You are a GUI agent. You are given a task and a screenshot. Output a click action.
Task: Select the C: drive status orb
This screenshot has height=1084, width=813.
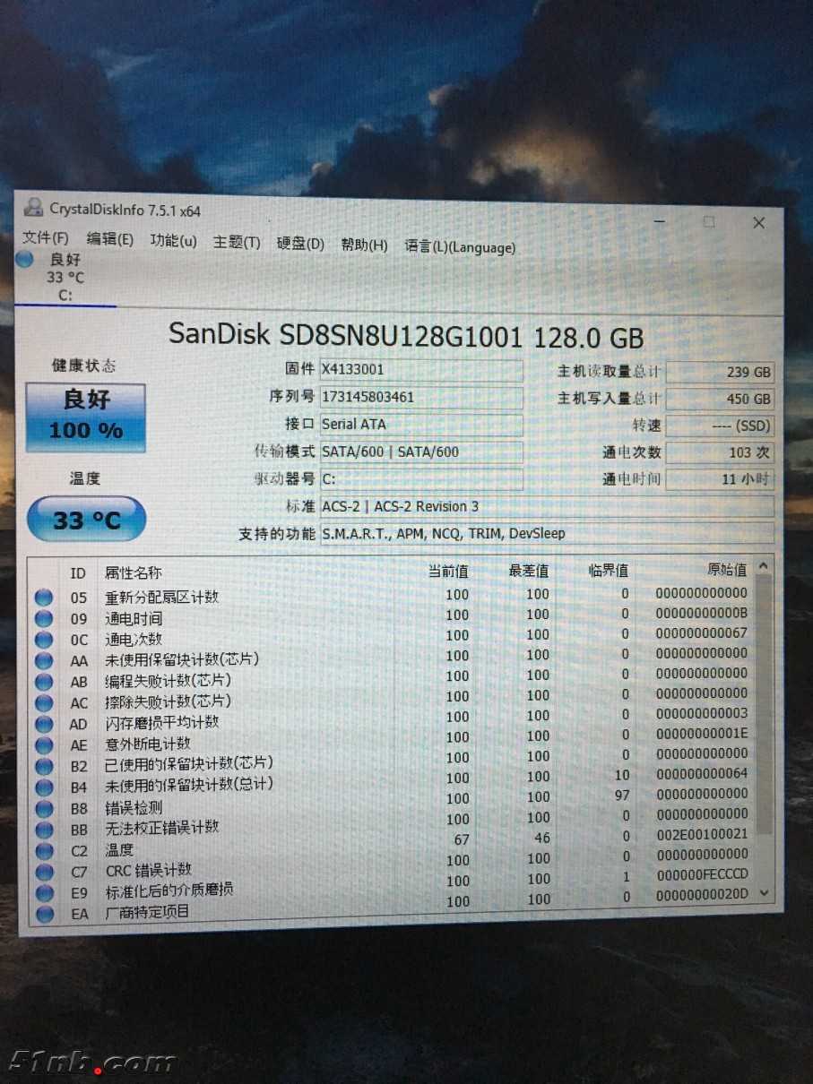point(25,259)
